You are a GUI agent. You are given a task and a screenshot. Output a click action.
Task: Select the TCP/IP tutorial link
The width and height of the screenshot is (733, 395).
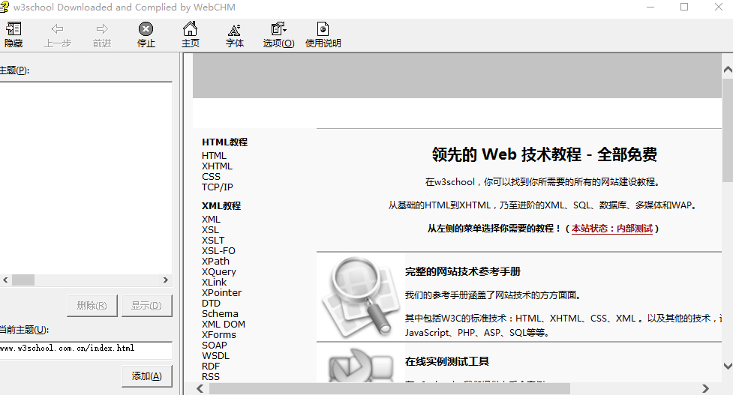click(x=217, y=187)
